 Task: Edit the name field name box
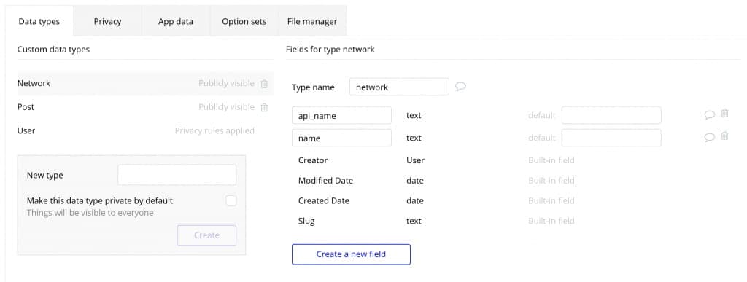[341, 138]
